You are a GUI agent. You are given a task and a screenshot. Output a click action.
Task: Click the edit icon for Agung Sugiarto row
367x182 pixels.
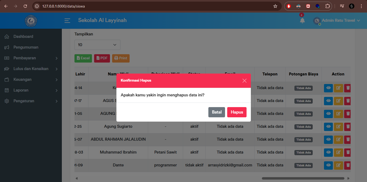point(338,127)
